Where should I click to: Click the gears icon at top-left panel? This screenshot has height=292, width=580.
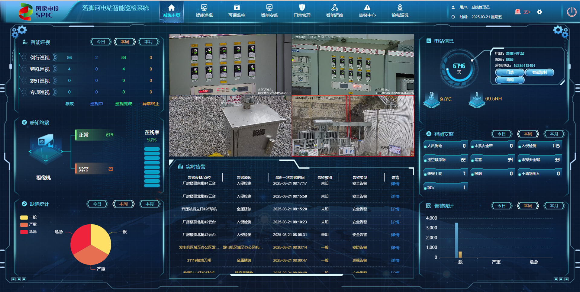coord(19,31)
